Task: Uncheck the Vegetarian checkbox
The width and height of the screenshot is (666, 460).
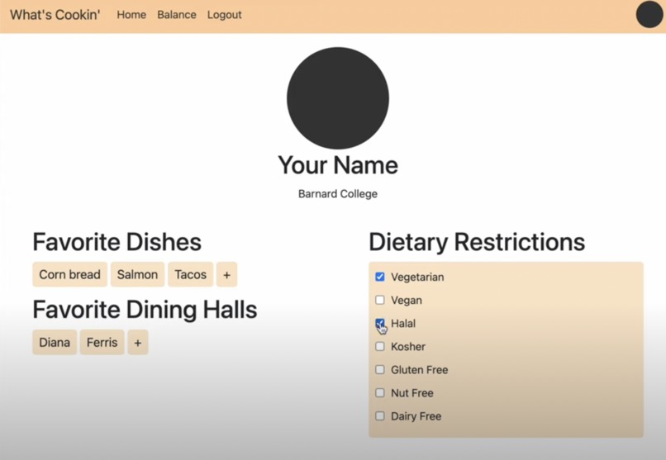Action: pyautogui.click(x=380, y=277)
